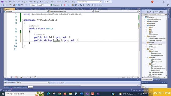Click the Windows Start button
Image resolution: width=171 pixels, height=96 pixels.
[x=2, y=94]
